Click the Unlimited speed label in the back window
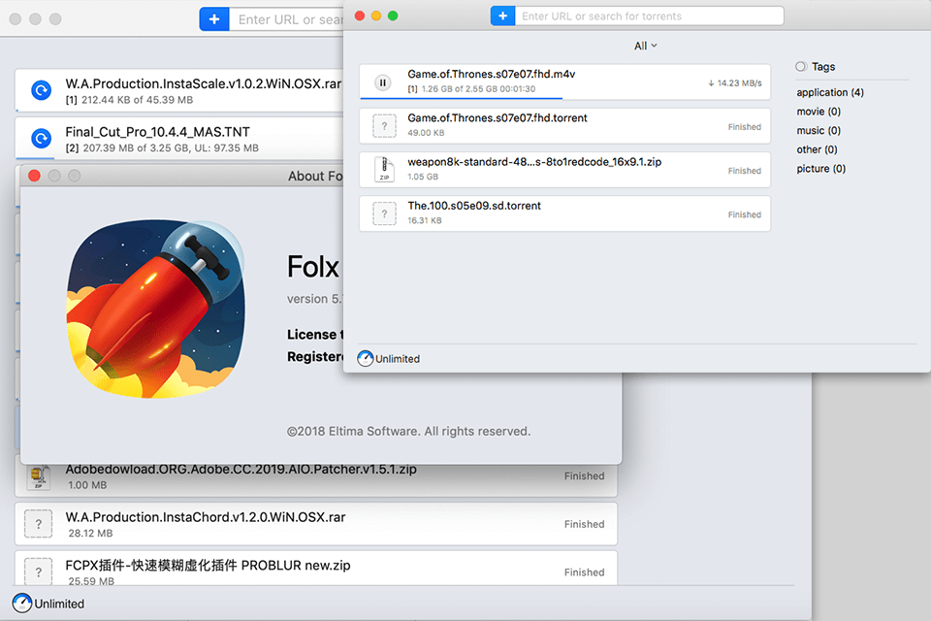 click(59, 604)
